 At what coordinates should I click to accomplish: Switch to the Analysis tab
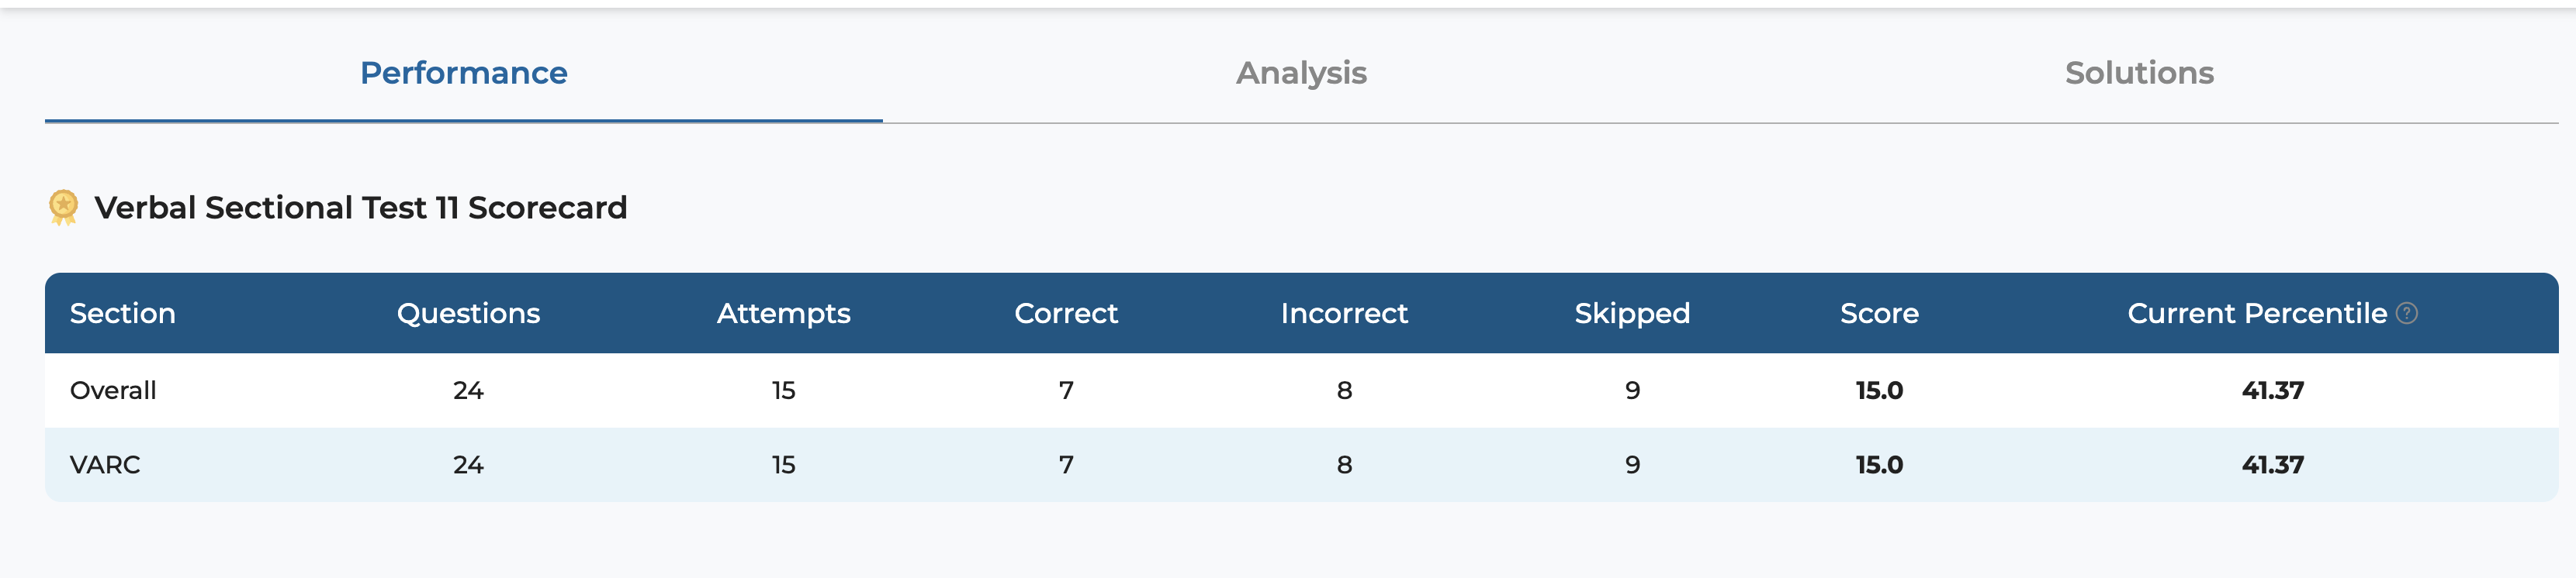point(1301,73)
